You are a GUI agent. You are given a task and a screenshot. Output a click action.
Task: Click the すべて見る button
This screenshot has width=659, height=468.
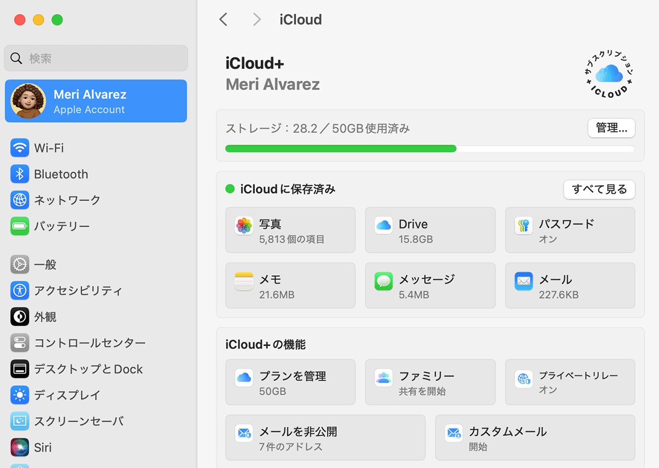pyautogui.click(x=599, y=190)
